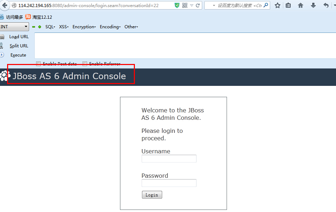Screen dimensions: 336x212
Task: Click the browser address bar URL
Action: [88, 6]
